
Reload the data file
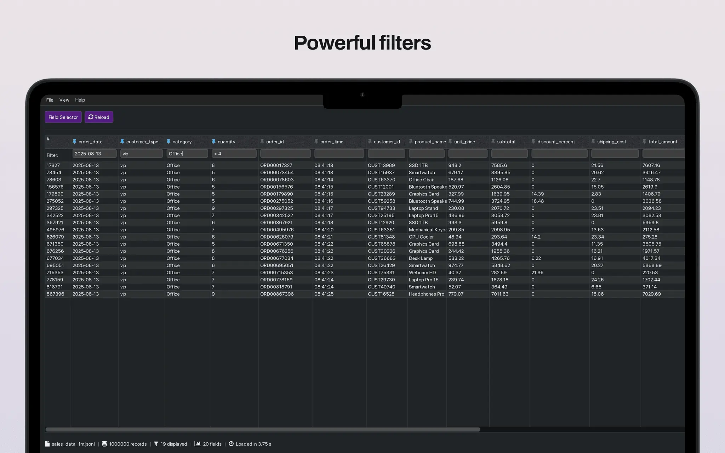(x=99, y=117)
